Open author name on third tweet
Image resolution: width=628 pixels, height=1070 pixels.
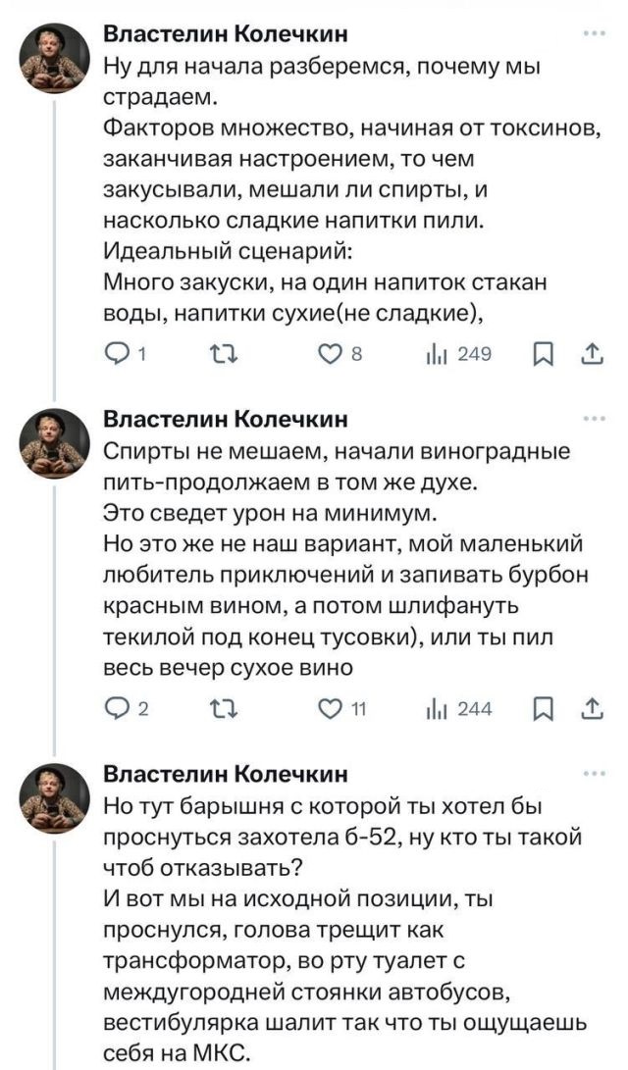click(226, 776)
